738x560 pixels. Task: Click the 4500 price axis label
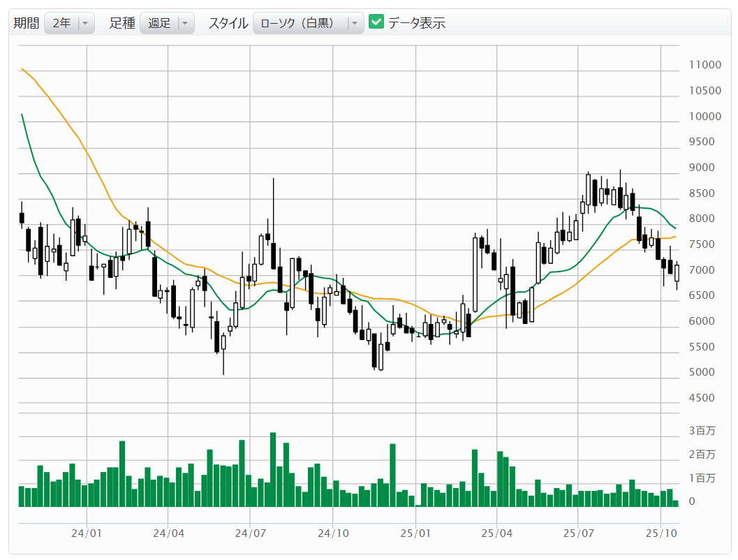(x=701, y=398)
